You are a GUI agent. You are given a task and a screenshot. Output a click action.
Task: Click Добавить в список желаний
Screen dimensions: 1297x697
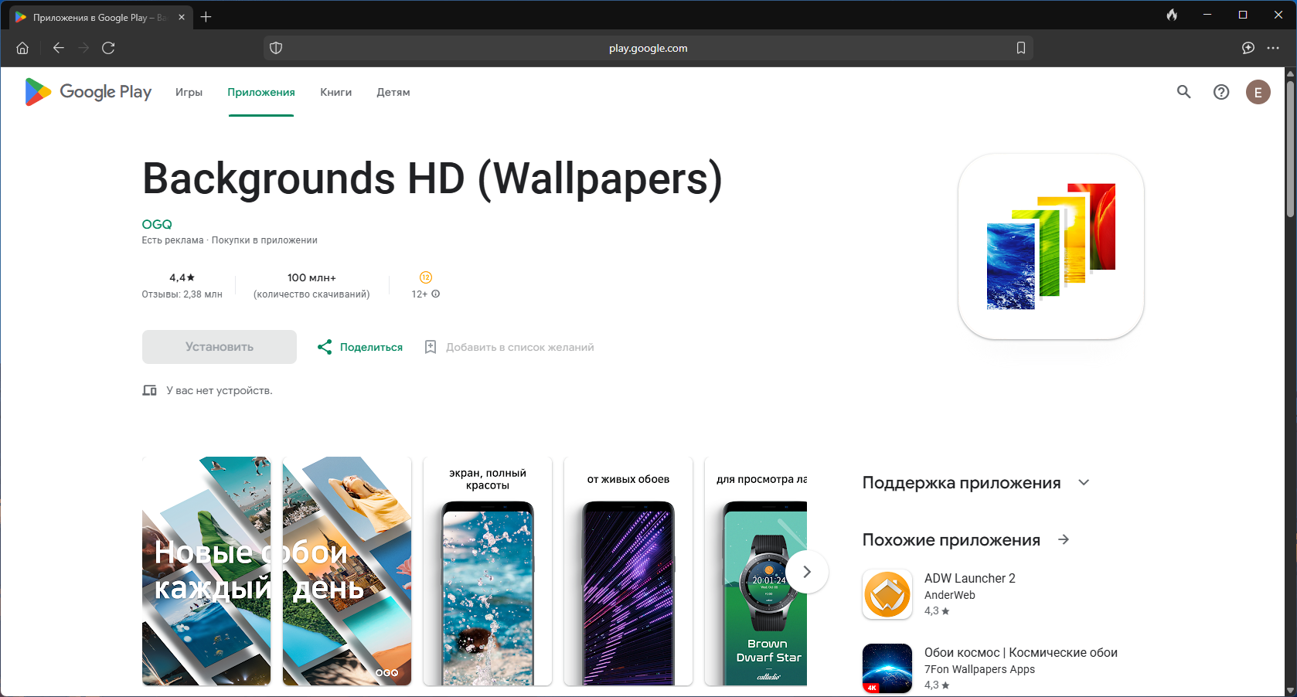pos(520,347)
